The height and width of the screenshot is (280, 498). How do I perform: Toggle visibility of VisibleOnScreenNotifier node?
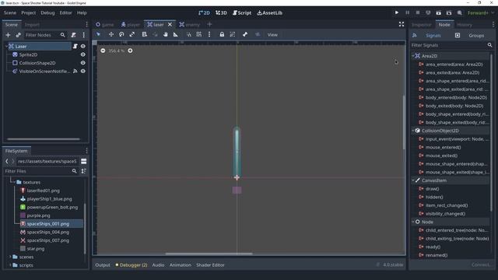tap(83, 72)
